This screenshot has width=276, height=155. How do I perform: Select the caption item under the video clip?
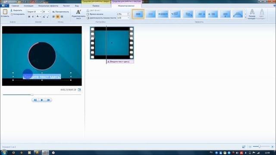pyautogui.click(x=120, y=62)
